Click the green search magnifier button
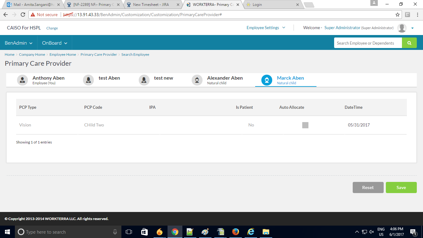The image size is (423, 238). (409, 43)
